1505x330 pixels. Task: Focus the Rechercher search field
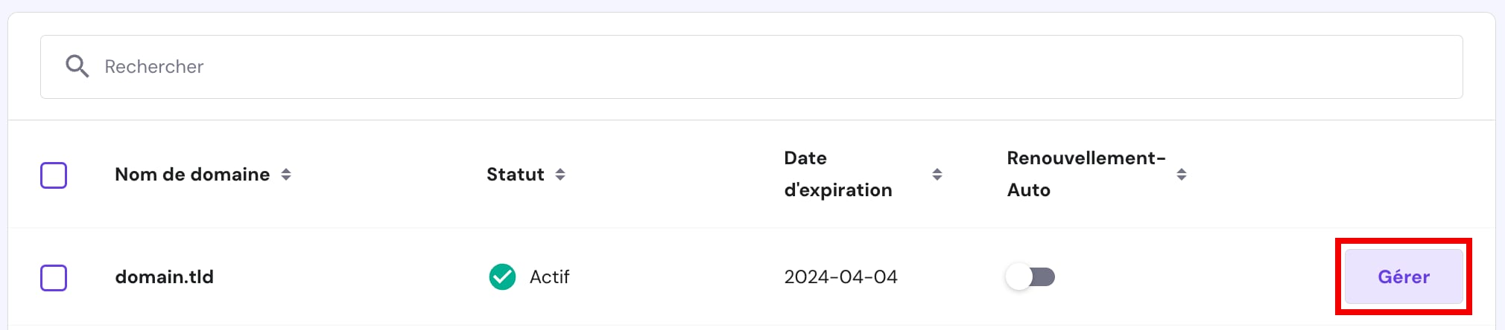[745, 67]
